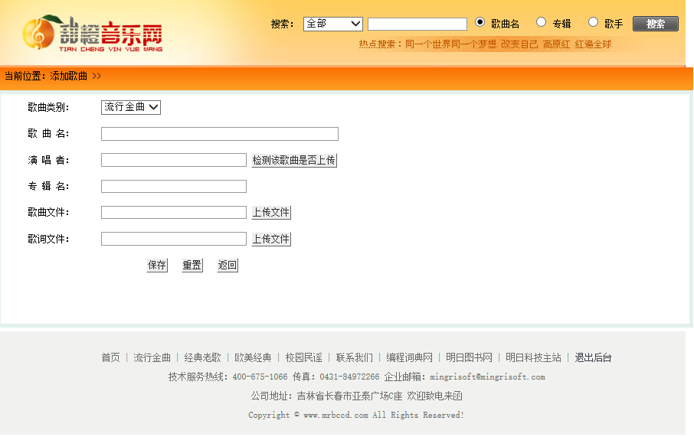
Task: Select the 歌曲名 radio button
Action: (x=480, y=22)
